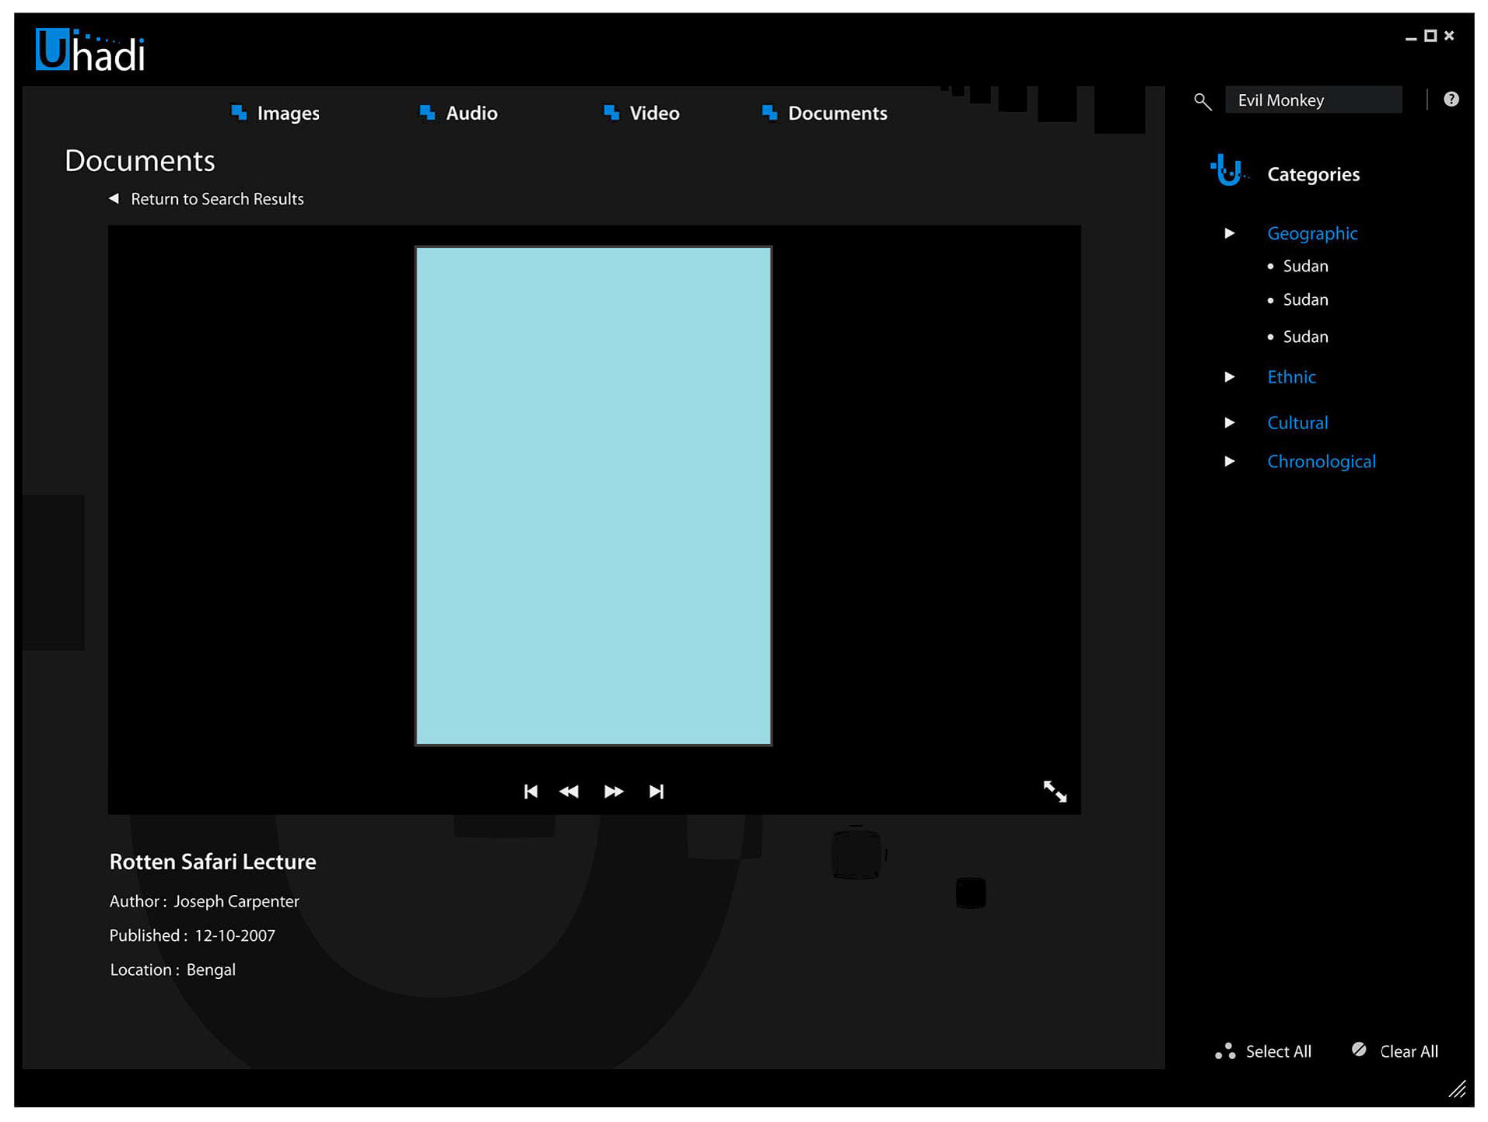
Task: Click the blue square icon next to Images
Action: pyautogui.click(x=239, y=113)
